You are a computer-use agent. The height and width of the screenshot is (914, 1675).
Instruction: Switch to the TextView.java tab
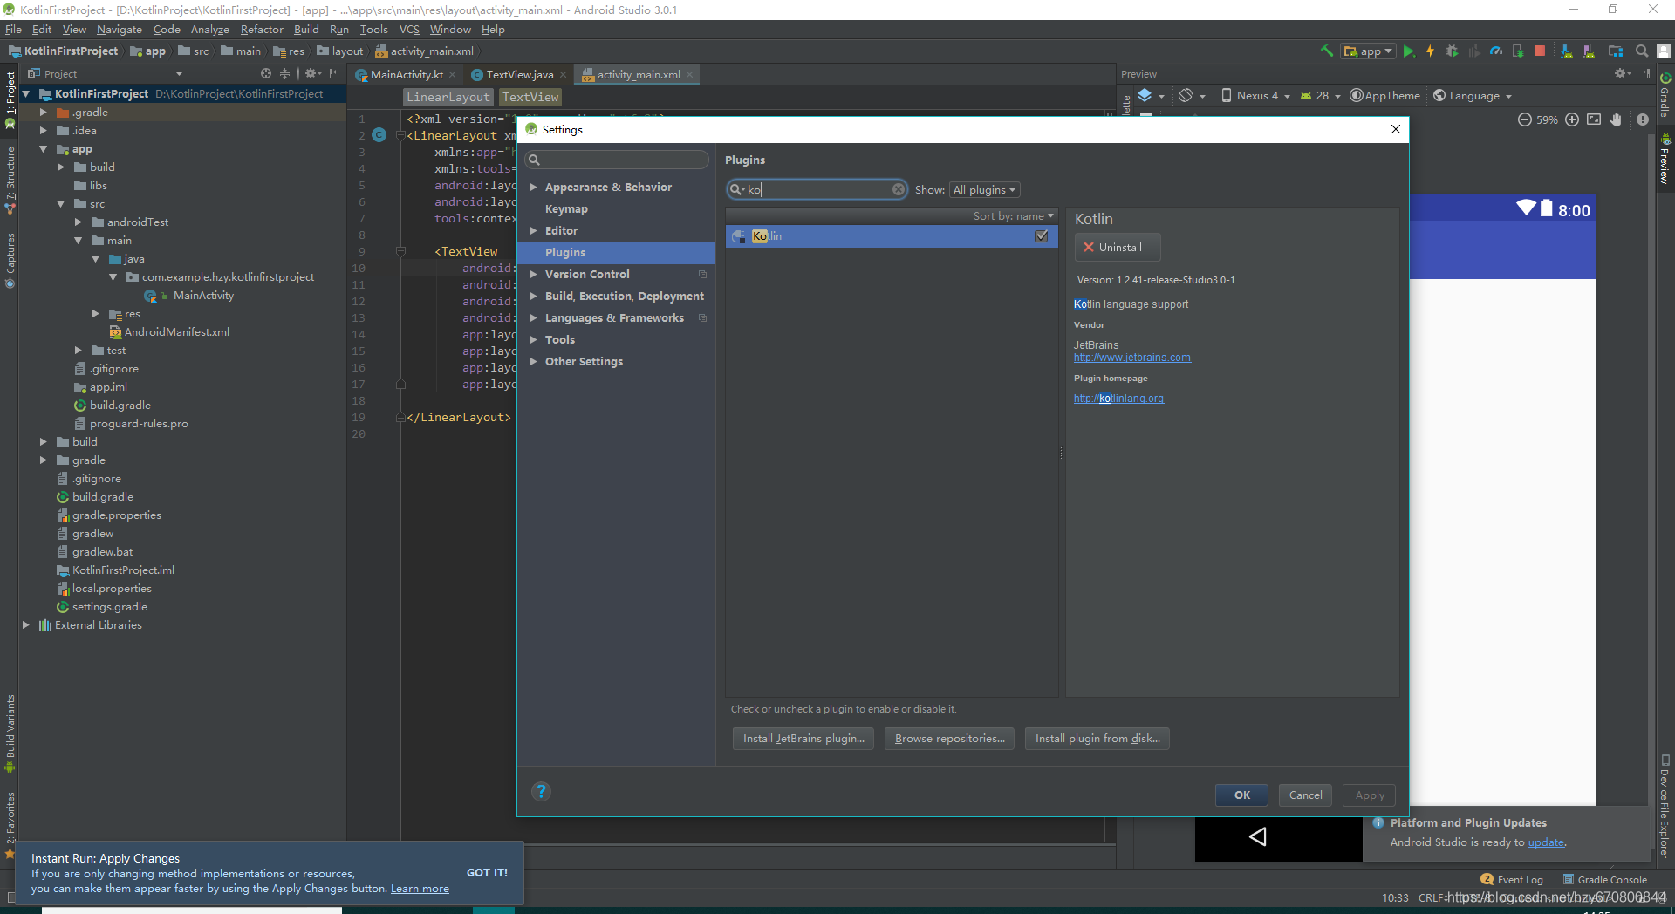[518, 75]
